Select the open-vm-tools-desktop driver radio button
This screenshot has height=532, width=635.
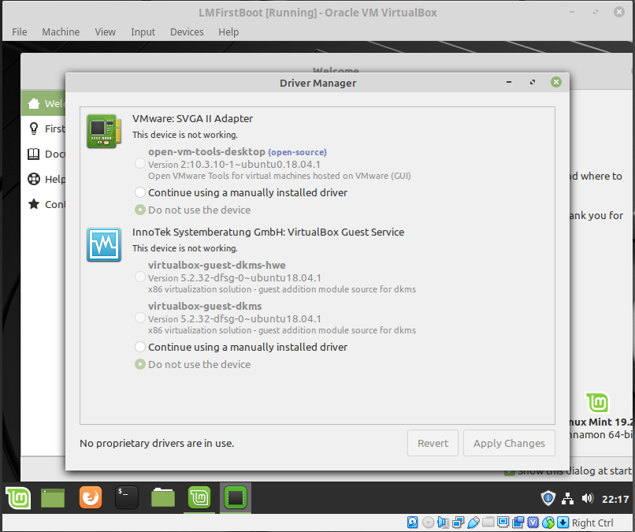[x=140, y=163]
